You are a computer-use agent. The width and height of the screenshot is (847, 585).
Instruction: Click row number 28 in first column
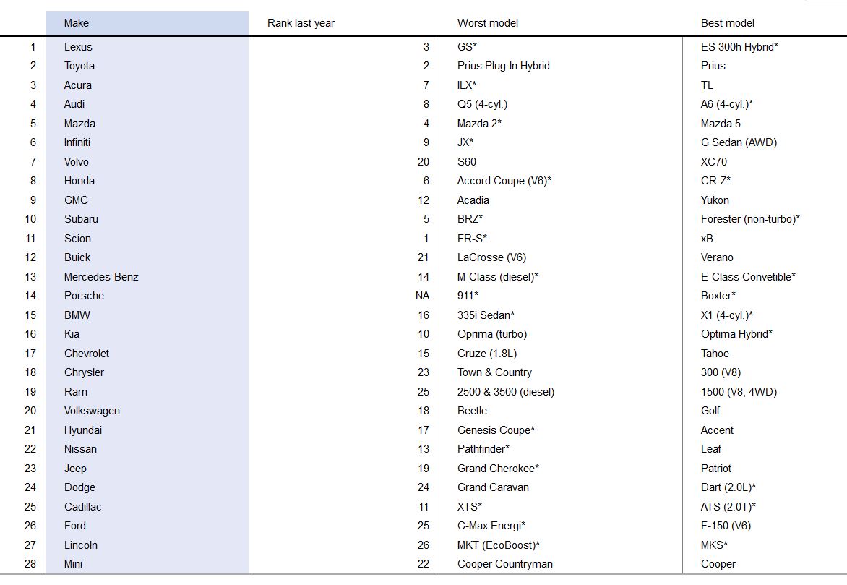(30, 564)
